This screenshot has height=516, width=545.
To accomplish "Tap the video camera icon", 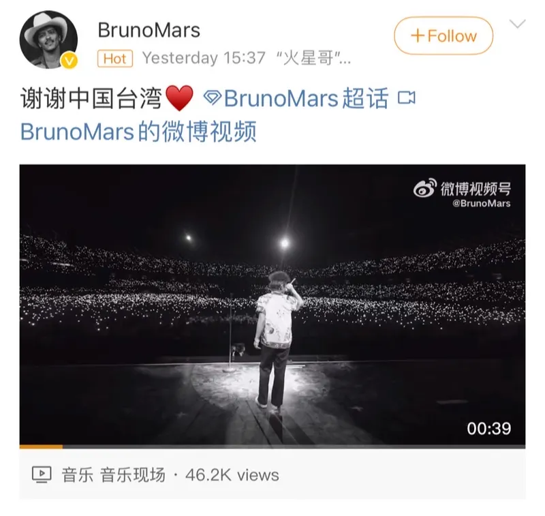I will click(406, 97).
